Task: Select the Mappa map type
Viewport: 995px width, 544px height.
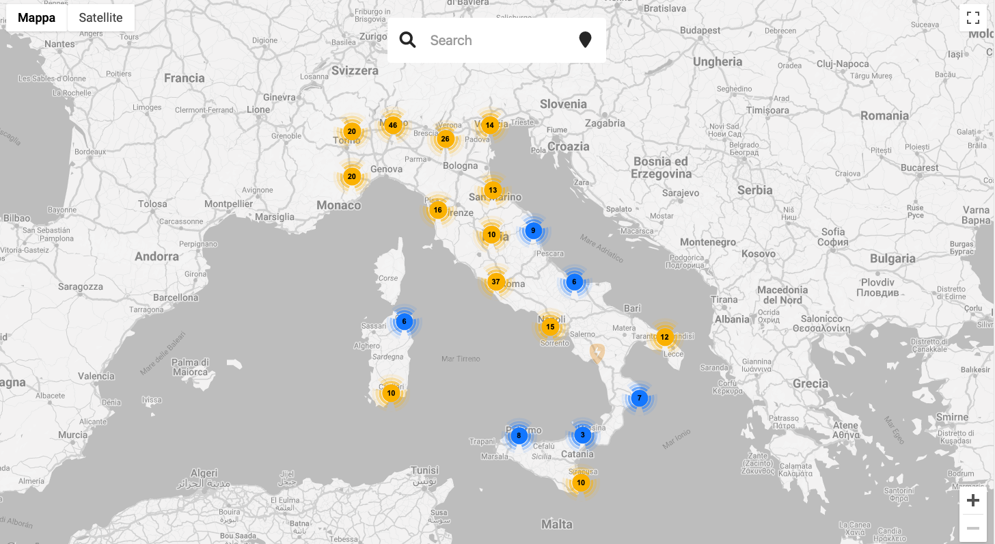Action: (36, 18)
